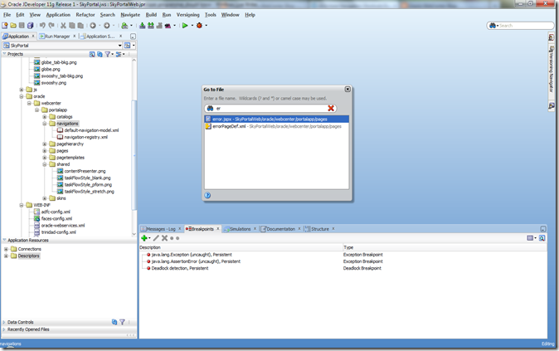Select faces-config.xml in tree
The height and width of the screenshot is (351, 559).
click(56, 219)
